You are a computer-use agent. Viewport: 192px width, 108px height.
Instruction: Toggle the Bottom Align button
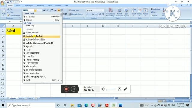coord(59,10)
